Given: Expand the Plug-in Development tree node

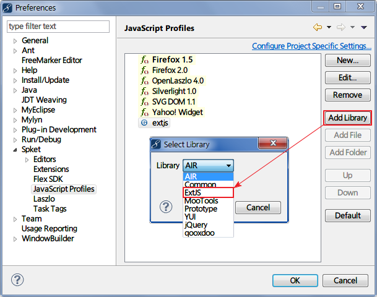Looking at the screenshot, I should pos(15,130).
